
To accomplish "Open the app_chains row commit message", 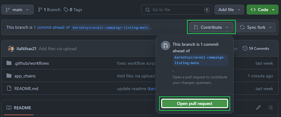I will [x=136, y=76].
